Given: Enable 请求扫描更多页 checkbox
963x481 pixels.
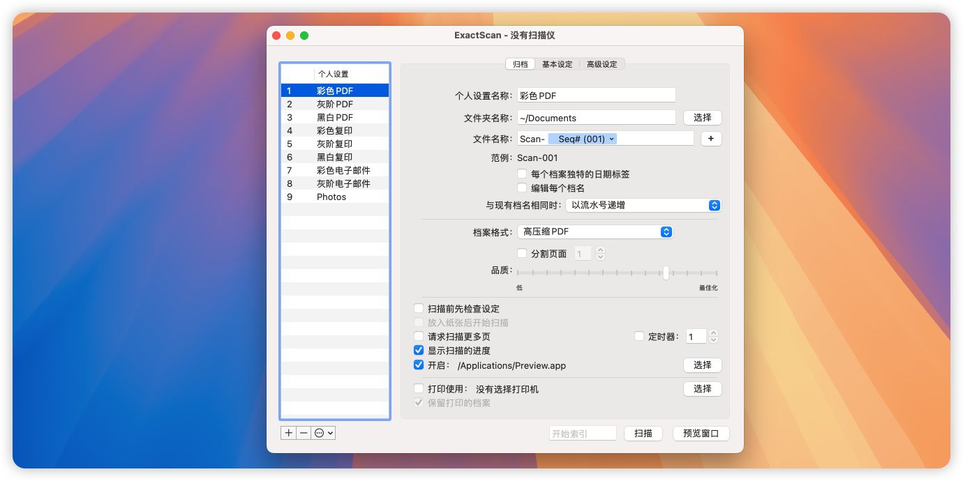Looking at the screenshot, I should point(419,336).
